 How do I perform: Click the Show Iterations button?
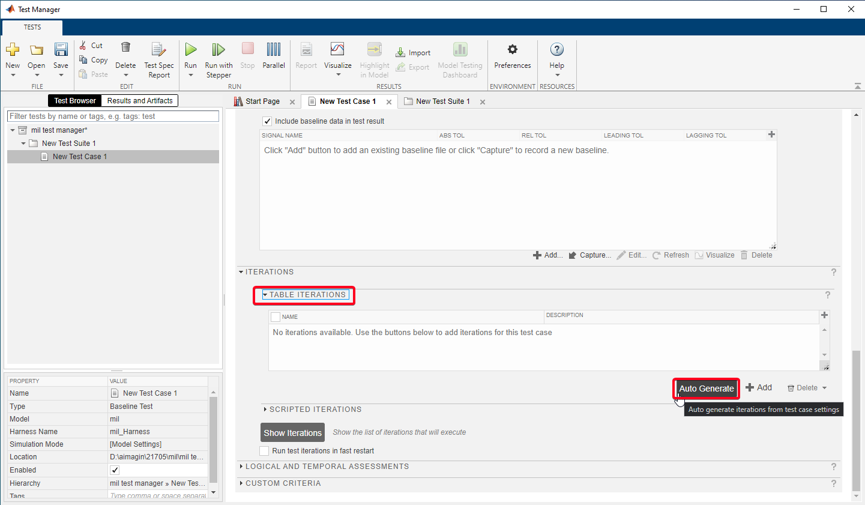pyautogui.click(x=293, y=433)
